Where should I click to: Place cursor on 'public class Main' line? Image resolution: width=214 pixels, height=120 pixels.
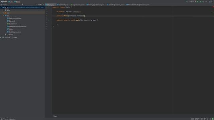62,7
